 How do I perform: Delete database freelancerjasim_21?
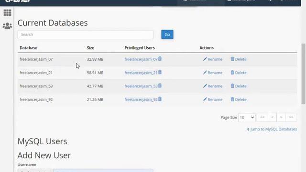pos(239,73)
